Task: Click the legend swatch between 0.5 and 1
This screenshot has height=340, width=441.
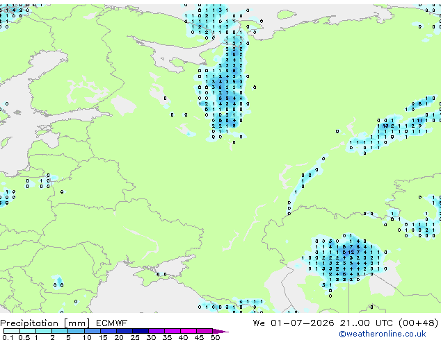Action: (28, 331)
